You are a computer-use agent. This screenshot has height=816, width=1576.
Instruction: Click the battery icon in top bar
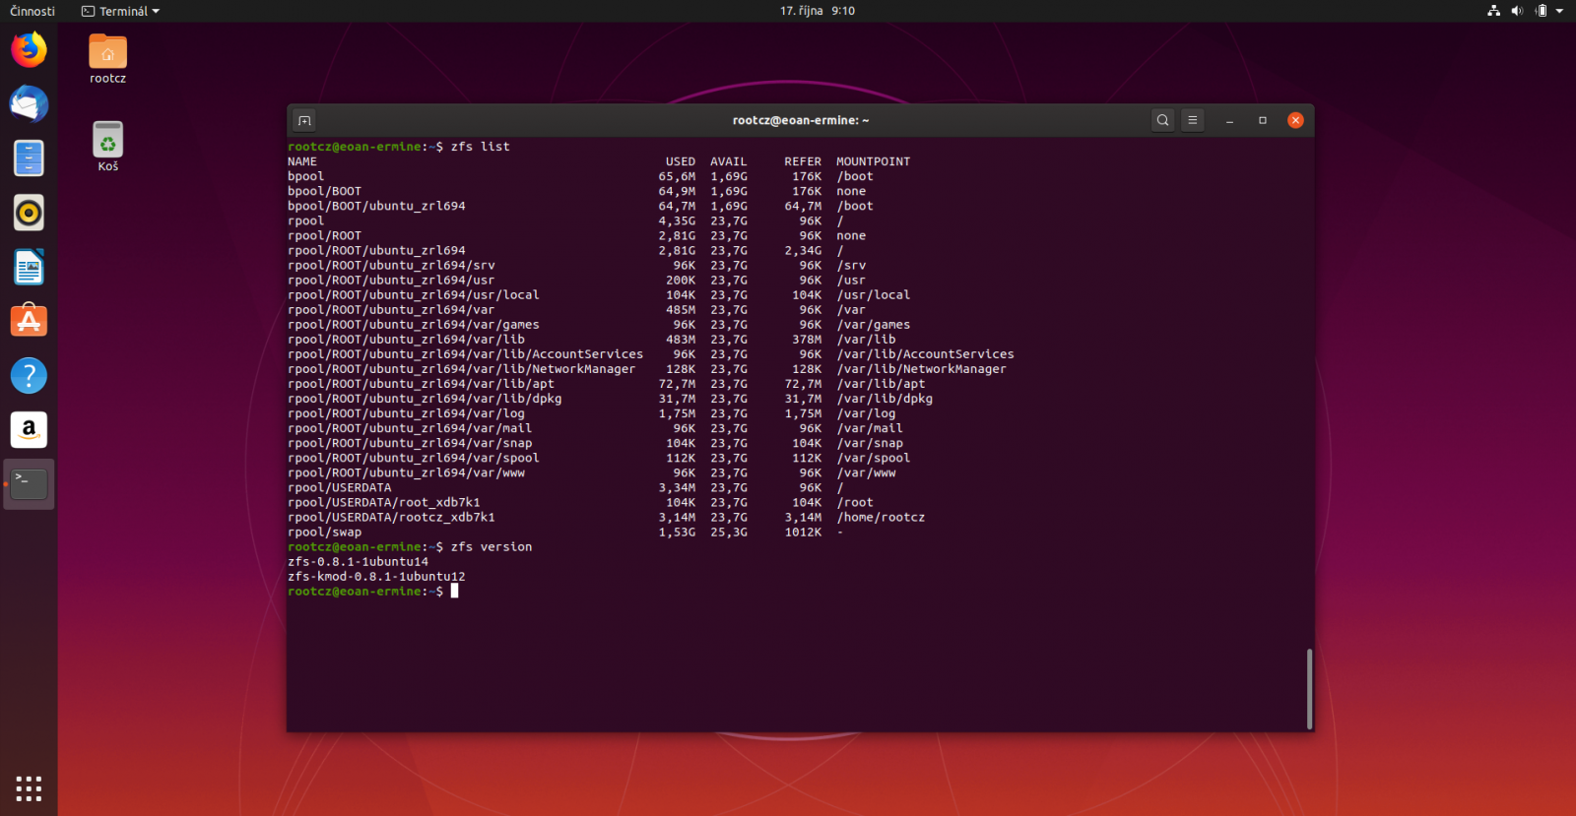click(x=1542, y=11)
